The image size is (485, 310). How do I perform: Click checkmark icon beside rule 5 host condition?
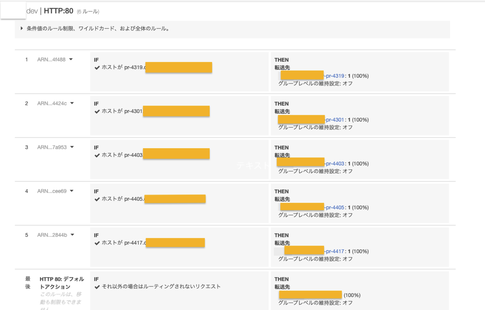click(96, 244)
